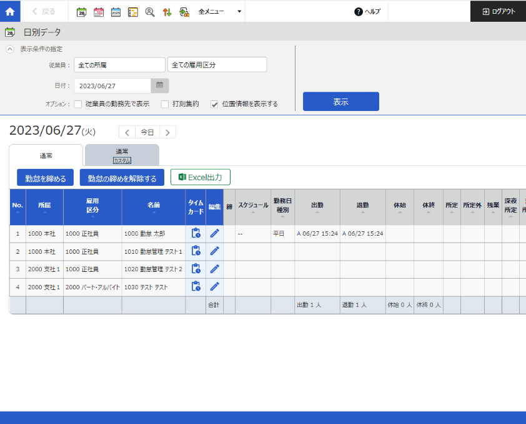
Task: Sort by スケジュール column header
Action: [253, 207]
